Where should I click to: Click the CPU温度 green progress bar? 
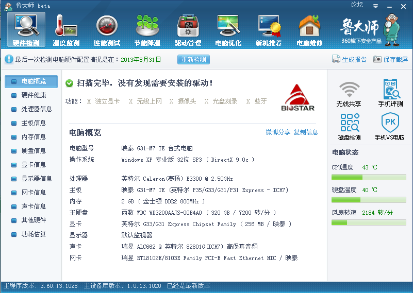(x=369, y=177)
